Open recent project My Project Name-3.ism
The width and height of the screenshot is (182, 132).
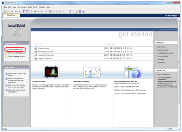tap(45, 52)
